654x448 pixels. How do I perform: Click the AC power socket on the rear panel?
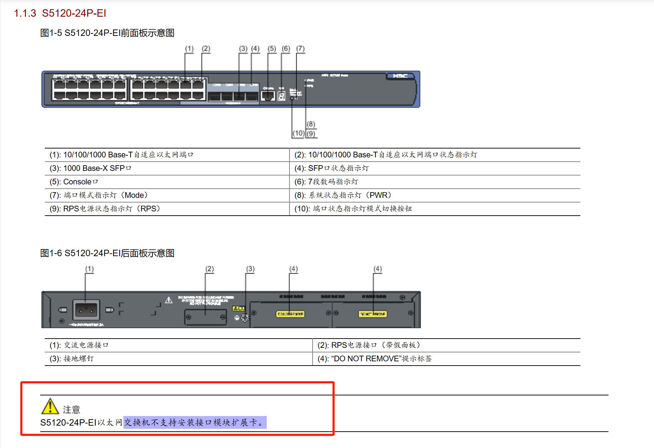86,310
